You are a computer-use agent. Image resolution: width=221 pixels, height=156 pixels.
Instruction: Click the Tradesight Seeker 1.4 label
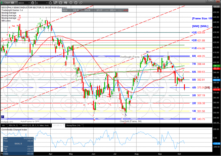[x=12, y=10]
